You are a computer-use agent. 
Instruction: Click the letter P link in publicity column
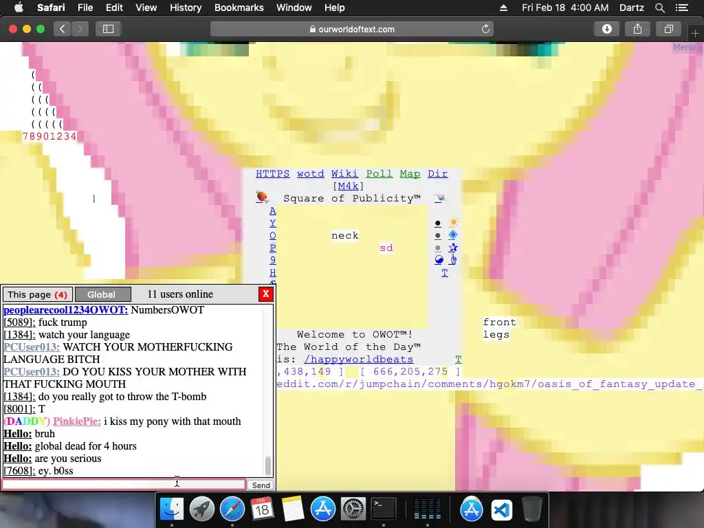click(272, 247)
